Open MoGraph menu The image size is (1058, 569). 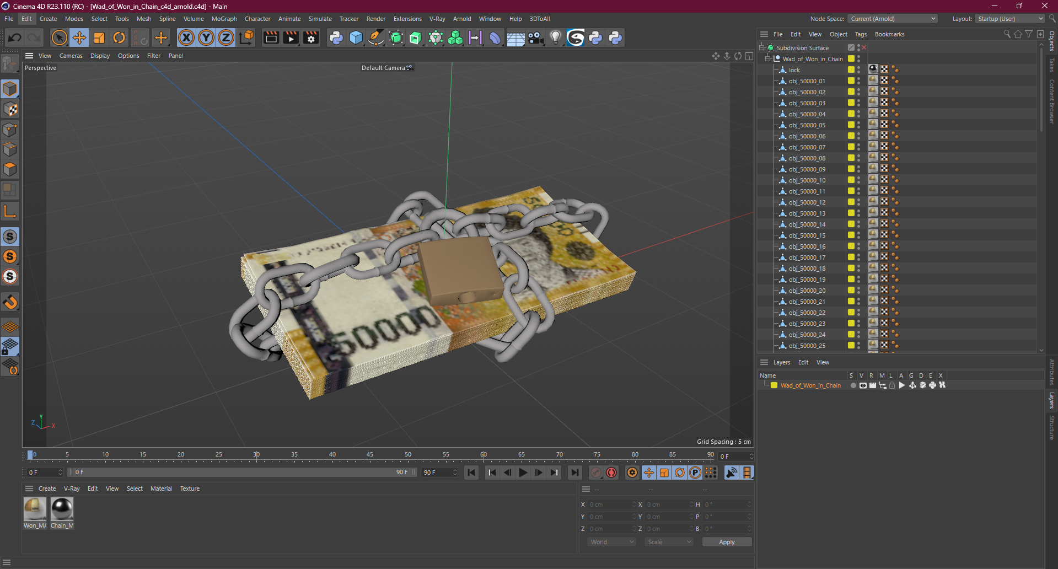(x=224, y=19)
